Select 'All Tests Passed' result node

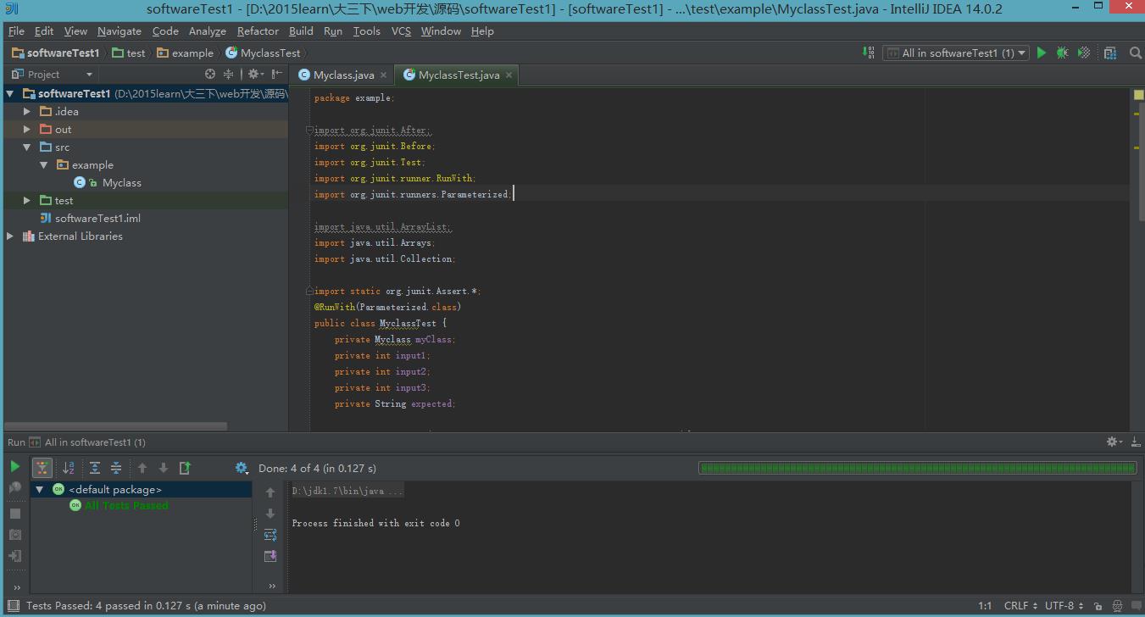(126, 506)
